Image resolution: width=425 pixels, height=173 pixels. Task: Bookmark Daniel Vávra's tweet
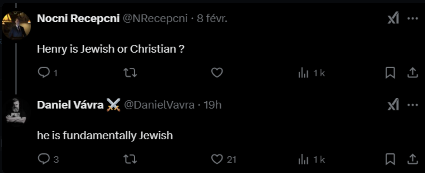tap(390, 159)
